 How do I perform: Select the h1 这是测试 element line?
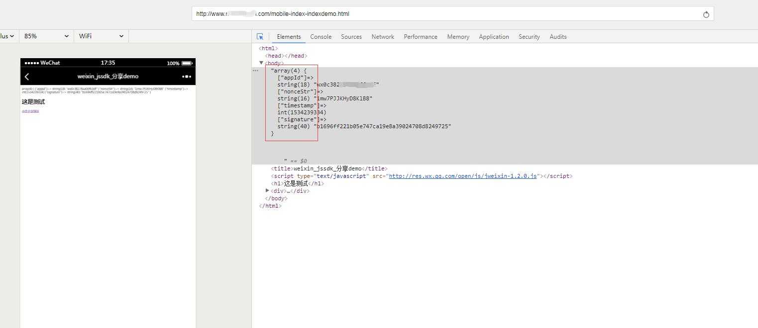(x=297, y=183)
